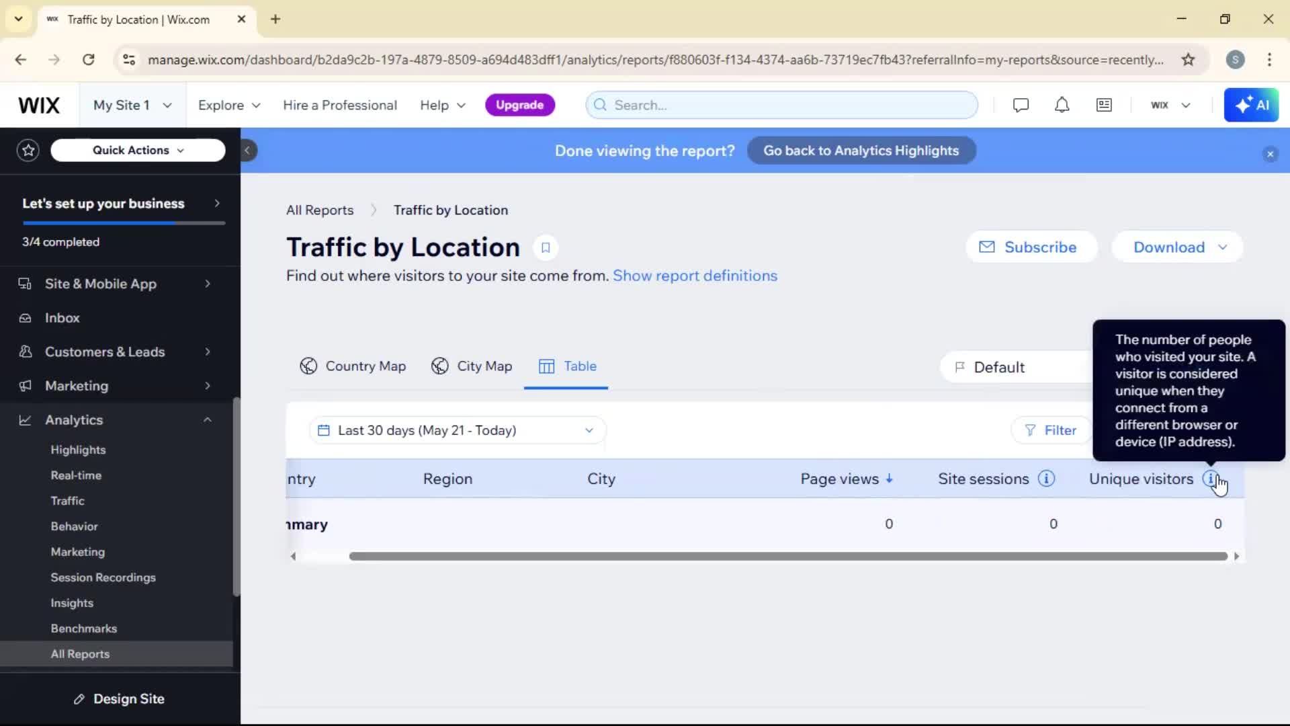This screenshot has width=1290, height=726.
Task: Click Hire a Professional link
Action: click(340, 105)
